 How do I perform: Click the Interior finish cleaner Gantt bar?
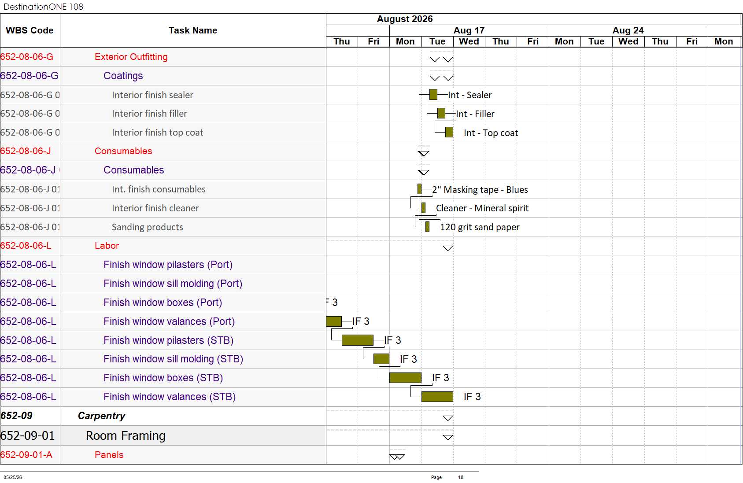424,208
